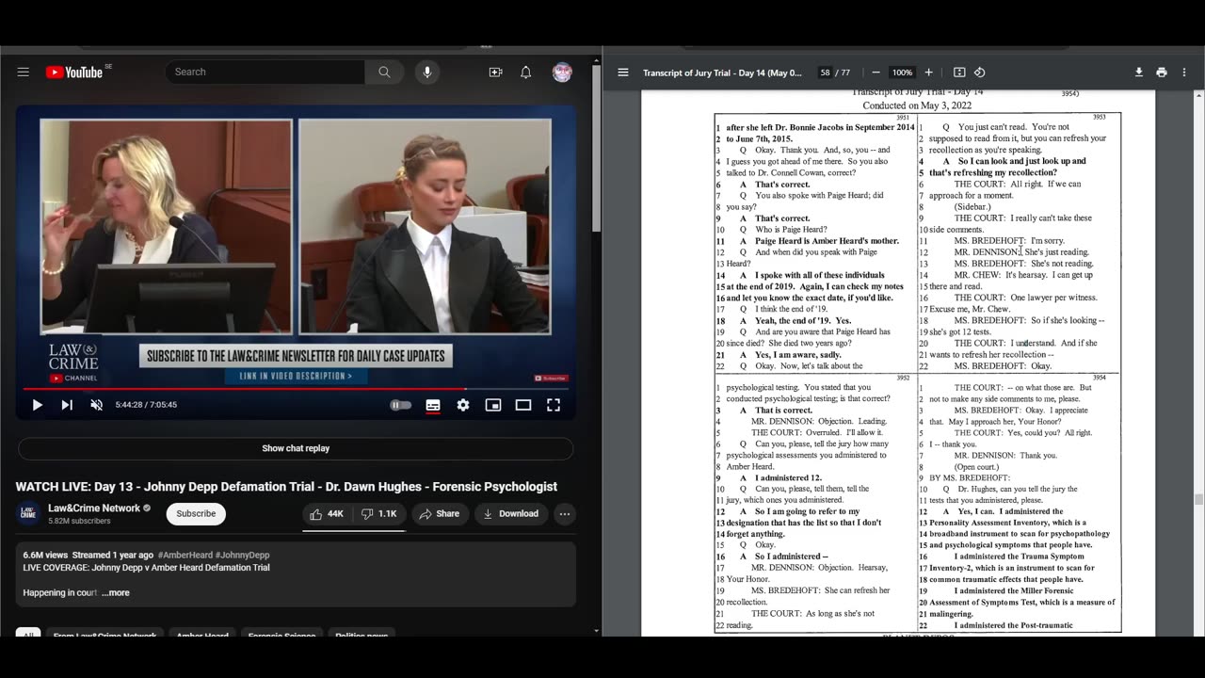The height and width of the screenshot is (678, 1205).
Task: Click the PDF transcript file title
Action: tap(722, 73)
